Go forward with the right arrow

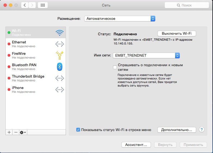pyautogui.click(x=32, y=5)
